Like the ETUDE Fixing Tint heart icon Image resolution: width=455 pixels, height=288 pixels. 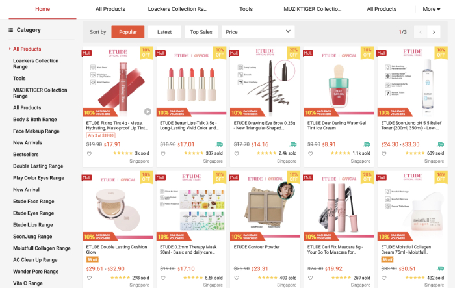point(90,153)
